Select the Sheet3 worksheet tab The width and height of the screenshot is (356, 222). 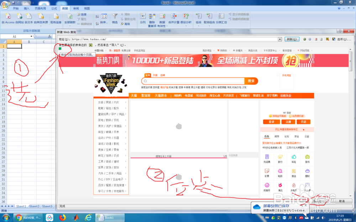[47, 206]
